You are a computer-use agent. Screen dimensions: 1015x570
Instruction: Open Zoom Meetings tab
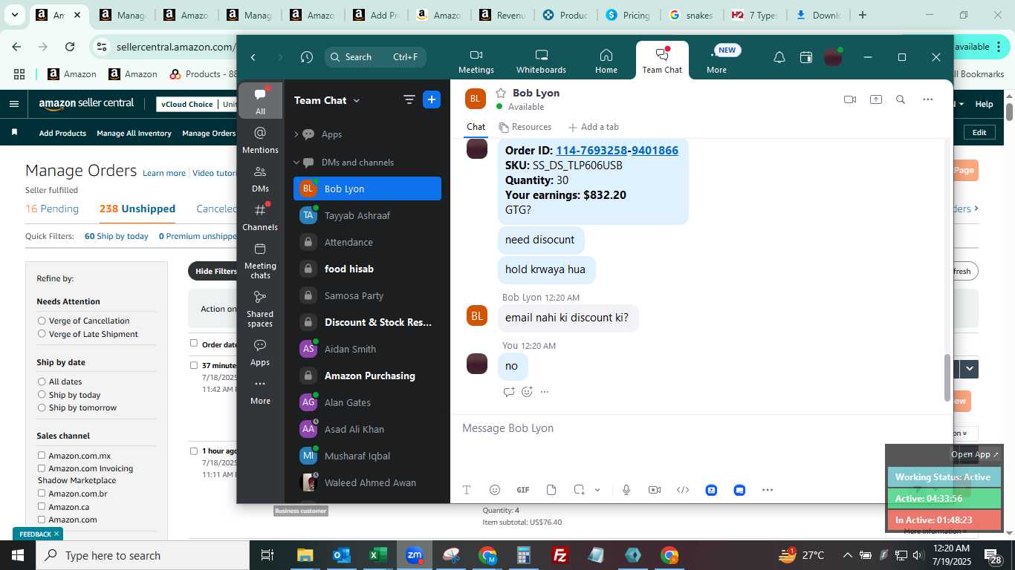[476, 61]
